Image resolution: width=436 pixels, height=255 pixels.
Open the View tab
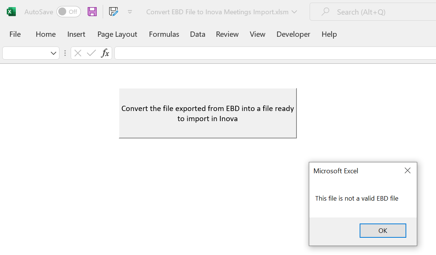point(257,34)
